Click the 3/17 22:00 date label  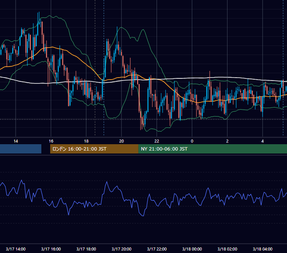(x=157, y=249)
